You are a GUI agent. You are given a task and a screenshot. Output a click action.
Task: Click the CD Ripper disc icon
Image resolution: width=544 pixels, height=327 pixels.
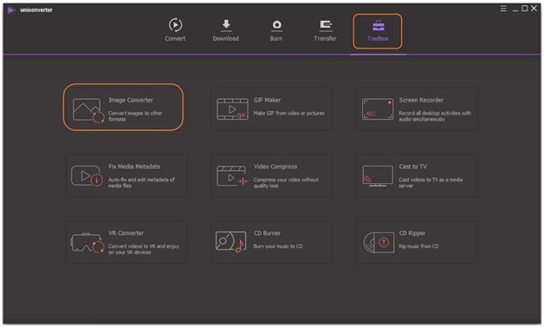point(379,242)
